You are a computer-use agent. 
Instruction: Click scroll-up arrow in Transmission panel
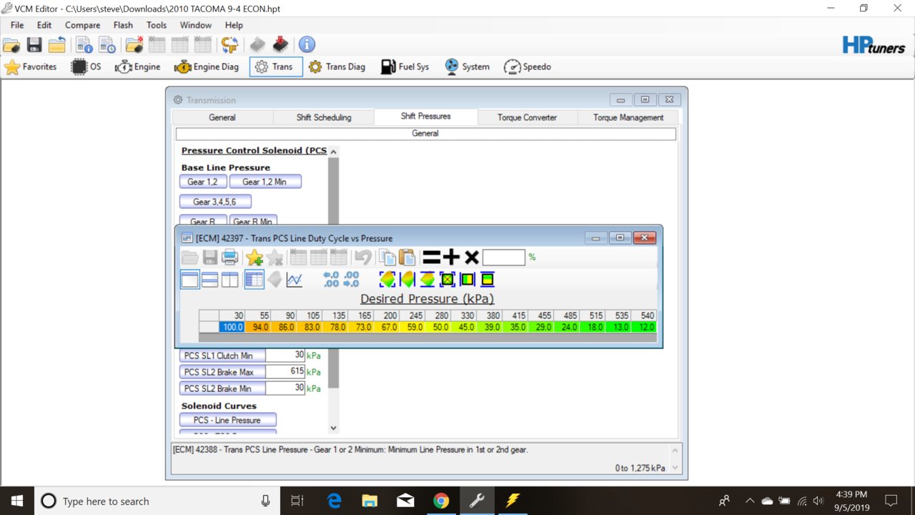click(x=332, y=152)
